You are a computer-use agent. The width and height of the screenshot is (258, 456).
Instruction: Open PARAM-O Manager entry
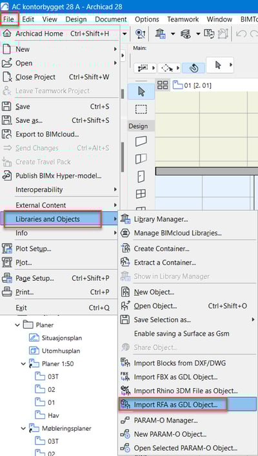click(166, 420)
